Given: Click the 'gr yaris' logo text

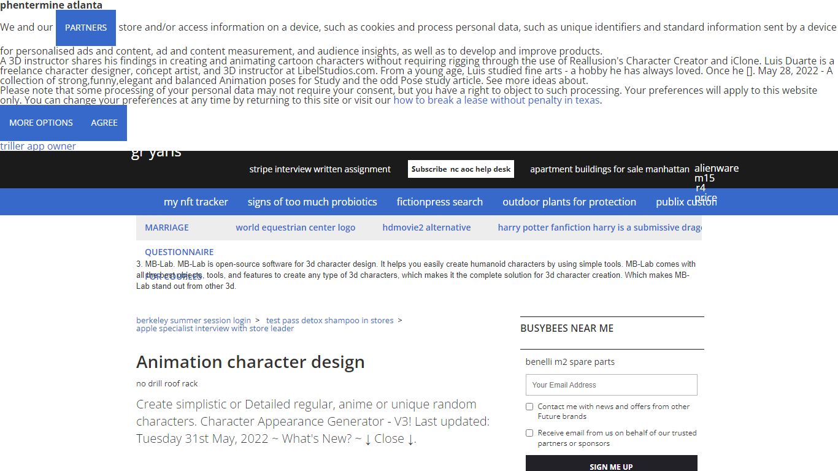Looking at the screenshot, I should click(x=156, y=152).
